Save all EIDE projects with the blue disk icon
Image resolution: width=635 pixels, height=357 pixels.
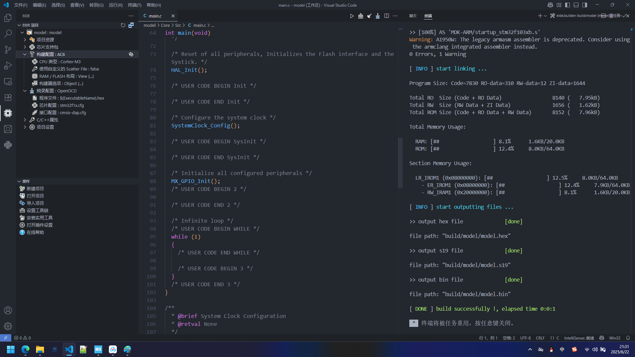pos(131,25)
